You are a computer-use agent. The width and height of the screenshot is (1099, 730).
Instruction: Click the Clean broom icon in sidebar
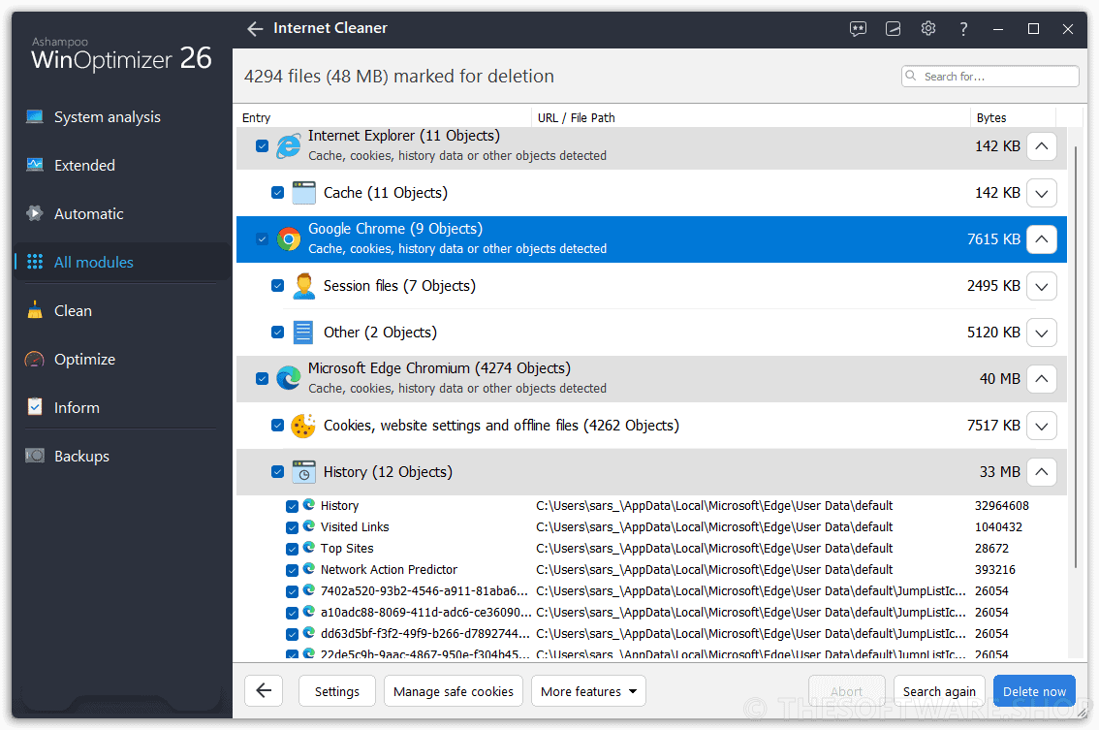tap(34, 310)
